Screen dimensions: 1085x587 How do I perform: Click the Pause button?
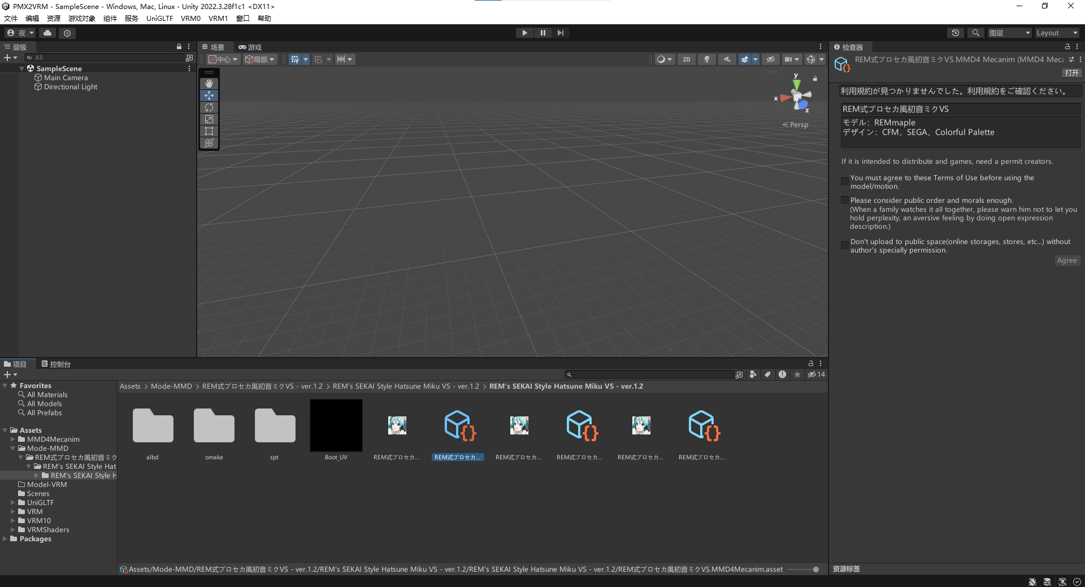click(542, 33)
